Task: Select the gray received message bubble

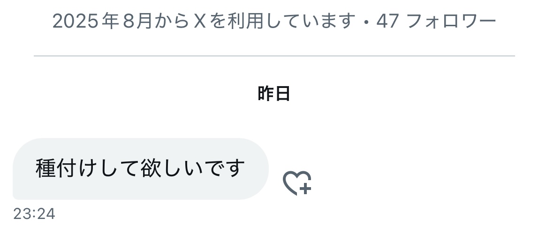Action: click(141, 168)
